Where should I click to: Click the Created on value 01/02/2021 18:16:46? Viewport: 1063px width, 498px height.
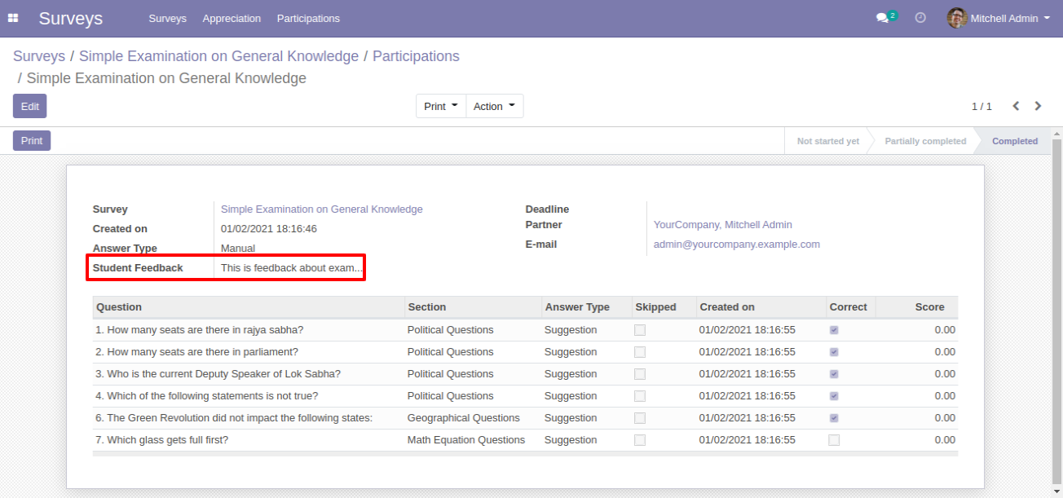tap(269, 229)
